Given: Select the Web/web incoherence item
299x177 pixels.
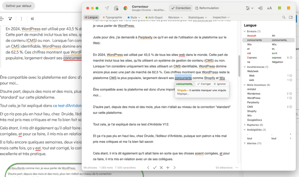Looking at the screenshot, I should pos(253,71).
